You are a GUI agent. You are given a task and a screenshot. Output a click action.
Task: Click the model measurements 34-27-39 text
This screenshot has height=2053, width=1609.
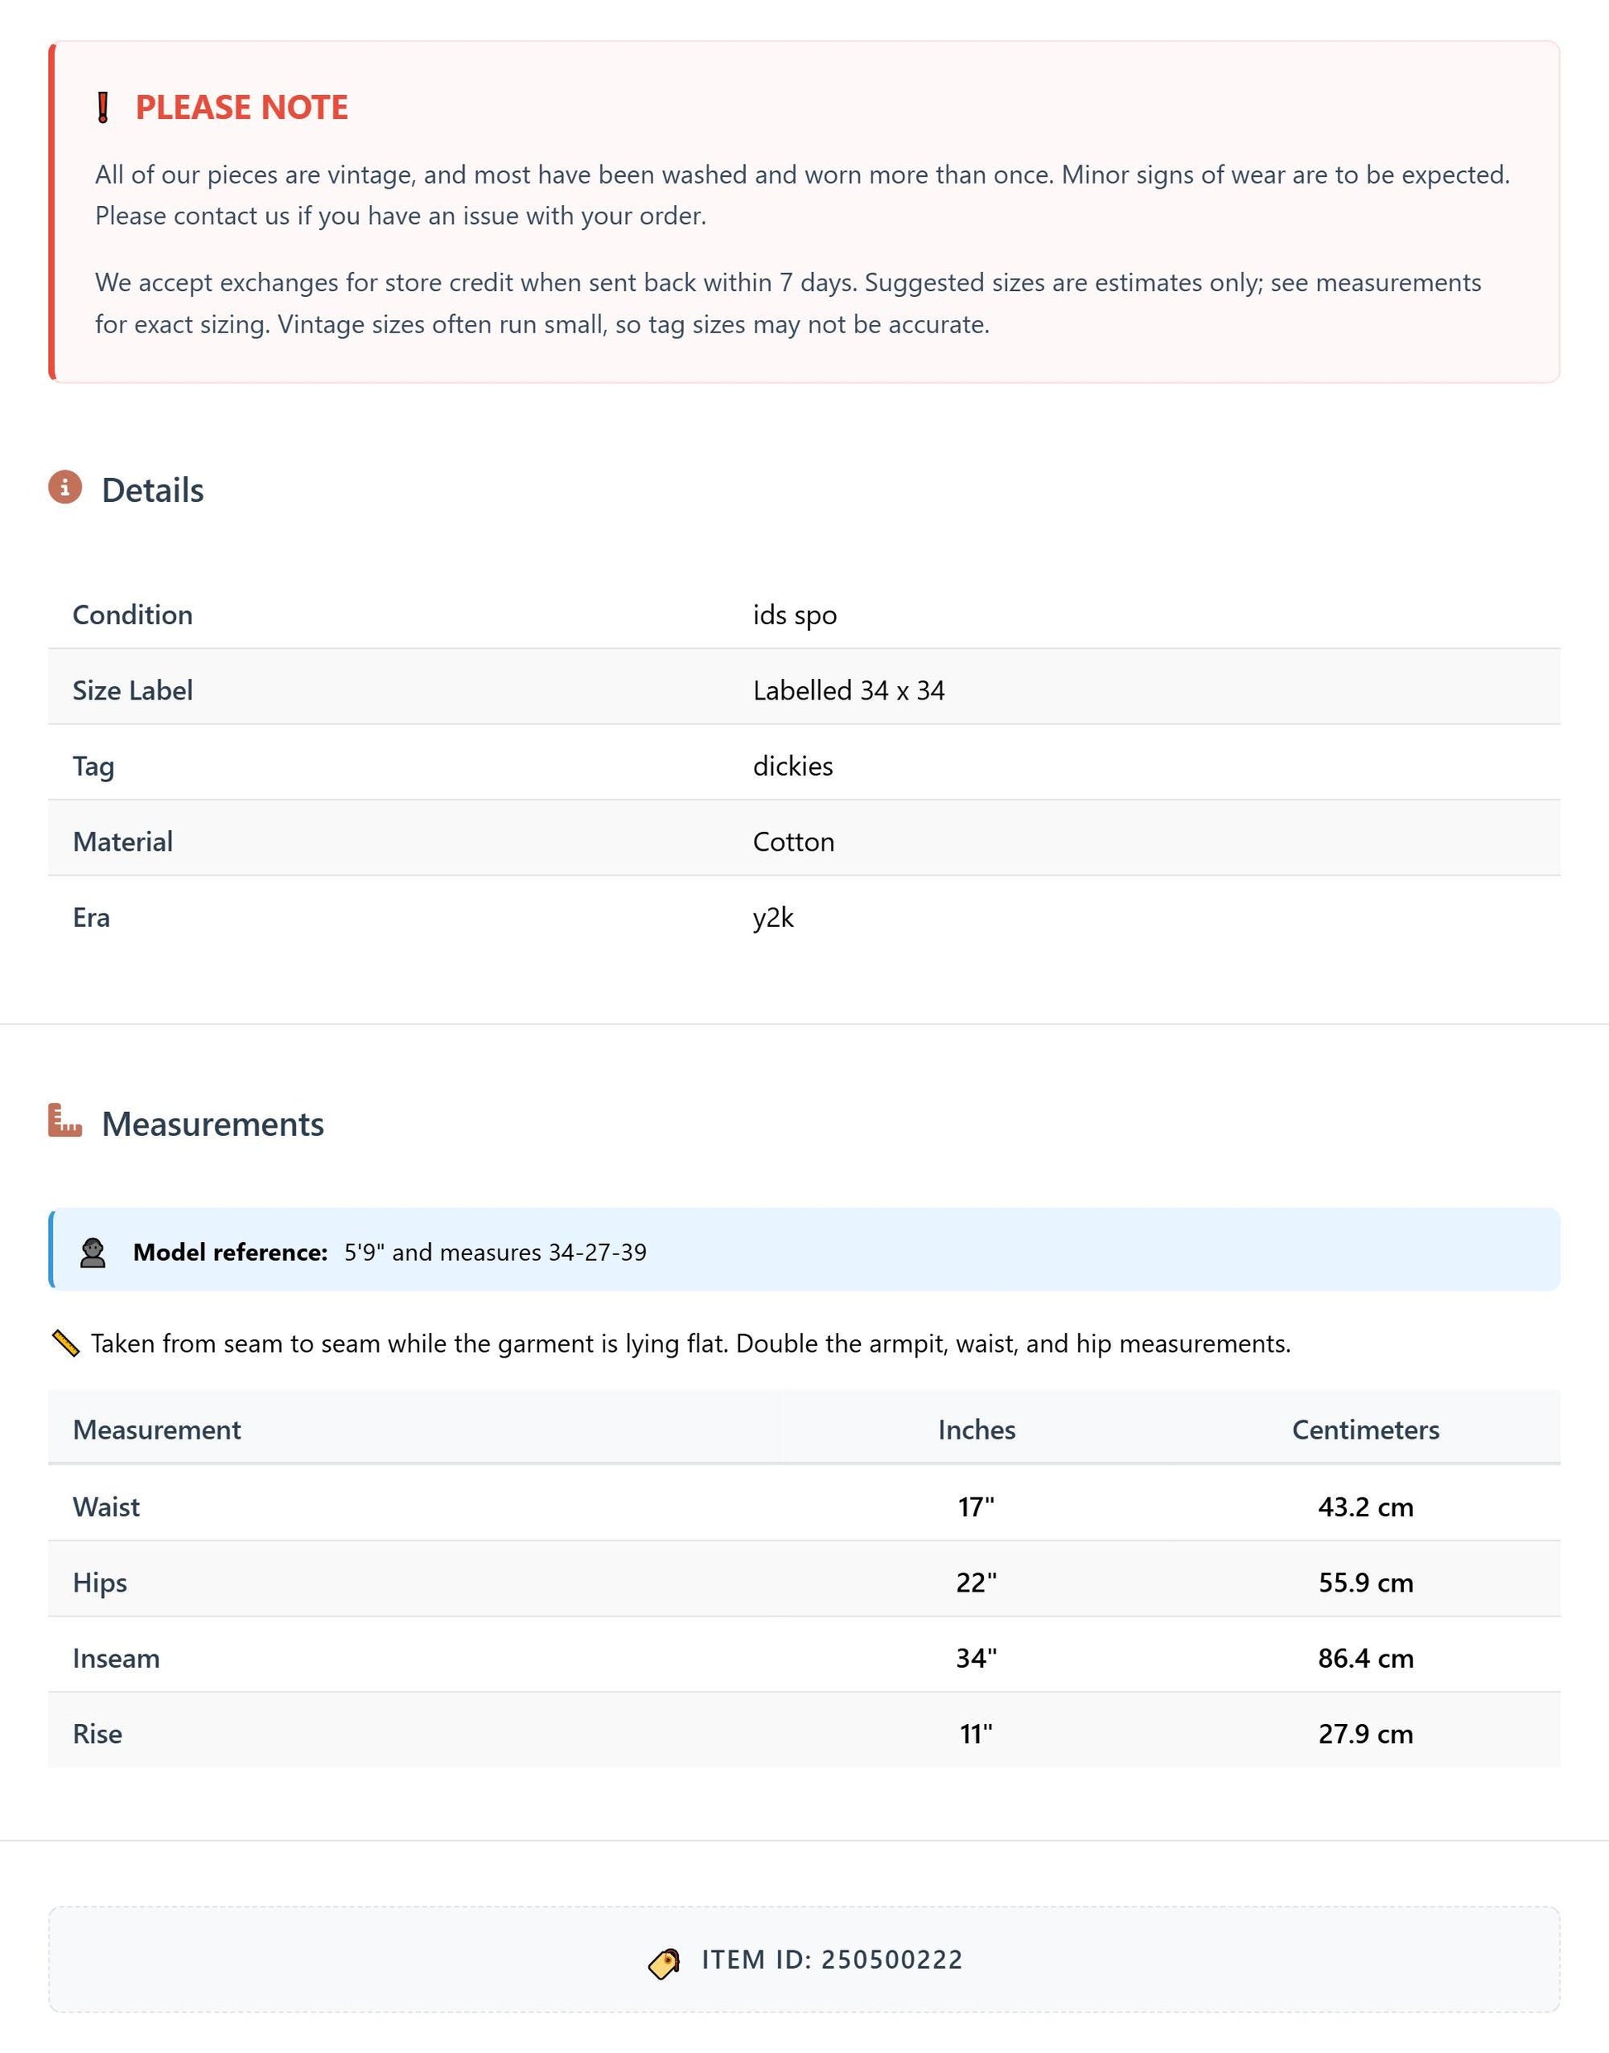[x=597, y=1252]
